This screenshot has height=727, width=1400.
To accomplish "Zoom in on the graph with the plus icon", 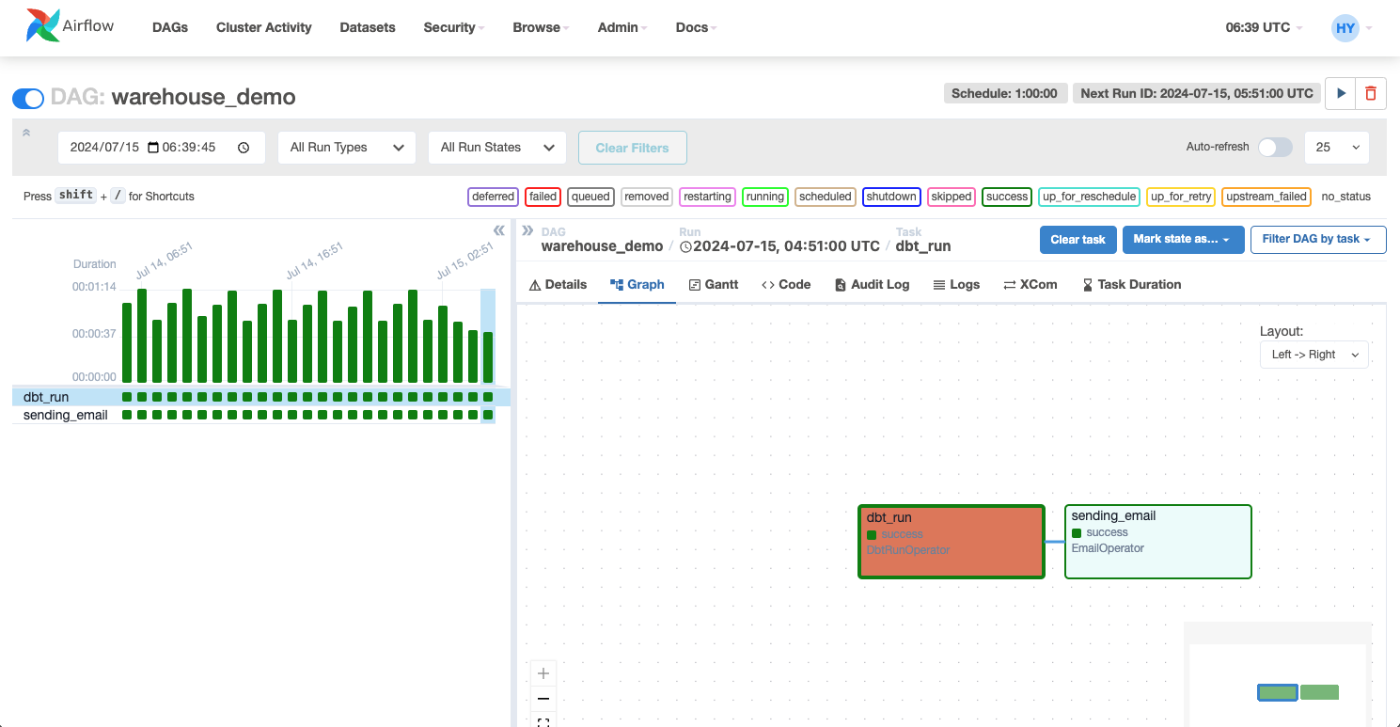I will [x=543, y=673].
